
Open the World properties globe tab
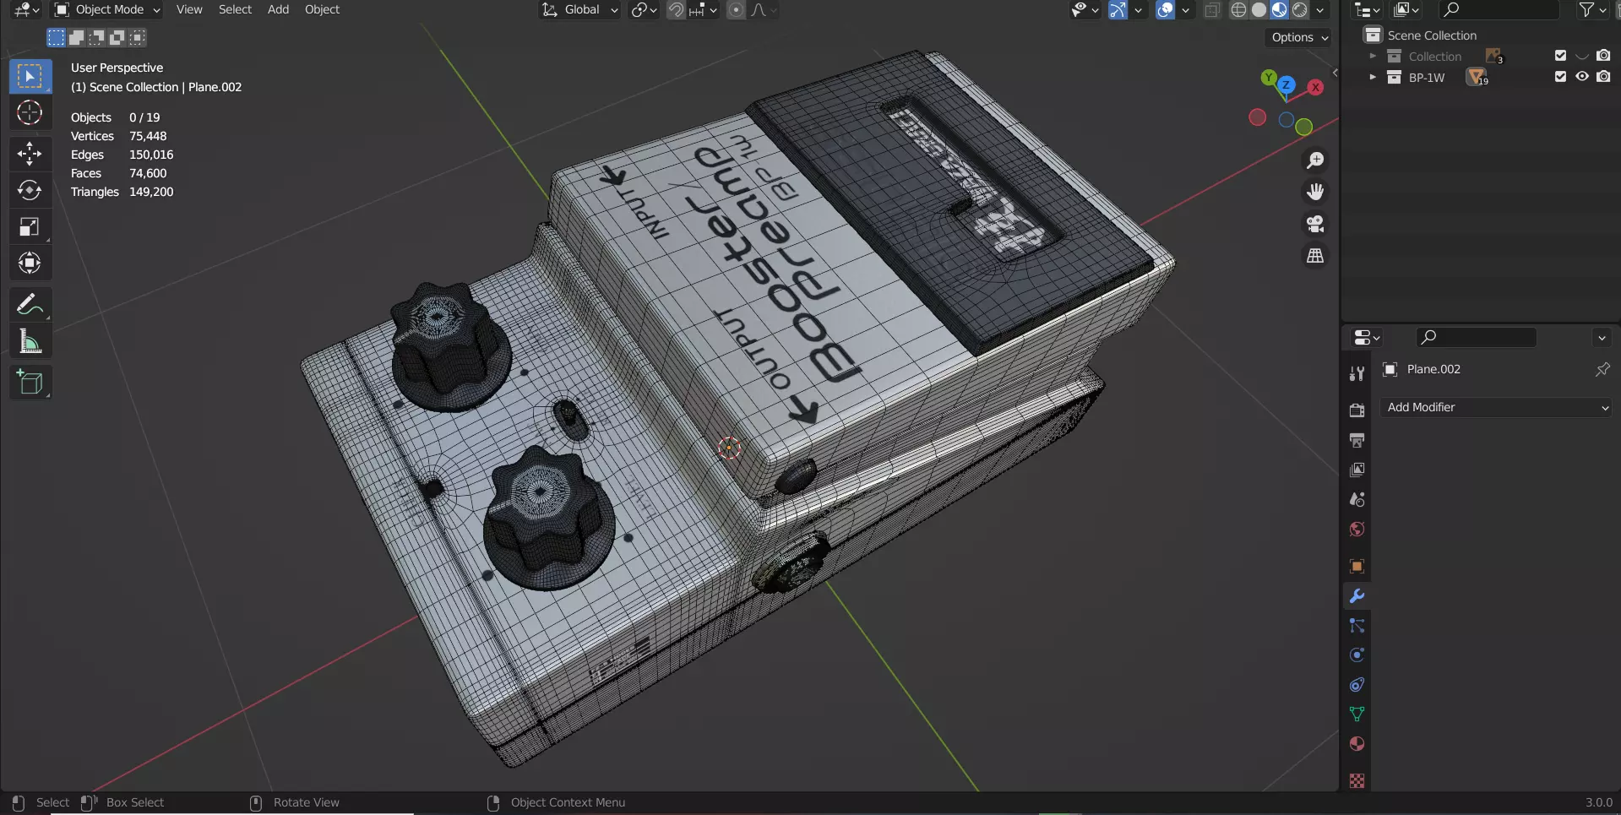click(1357, 529)
